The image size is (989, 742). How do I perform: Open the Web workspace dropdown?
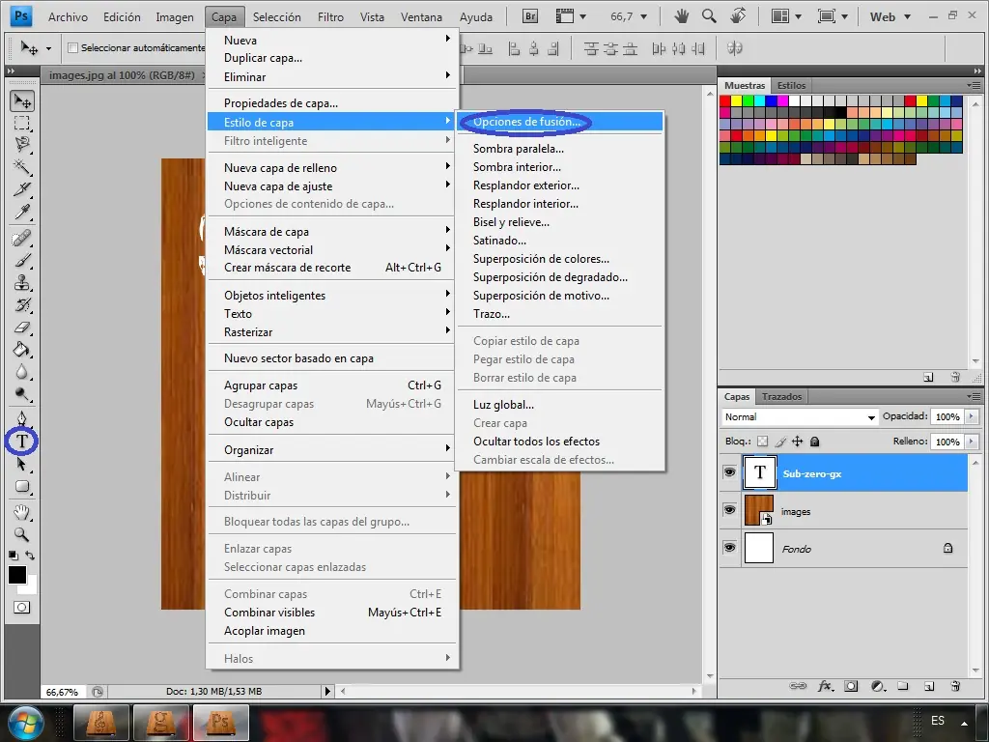point(890,17)
